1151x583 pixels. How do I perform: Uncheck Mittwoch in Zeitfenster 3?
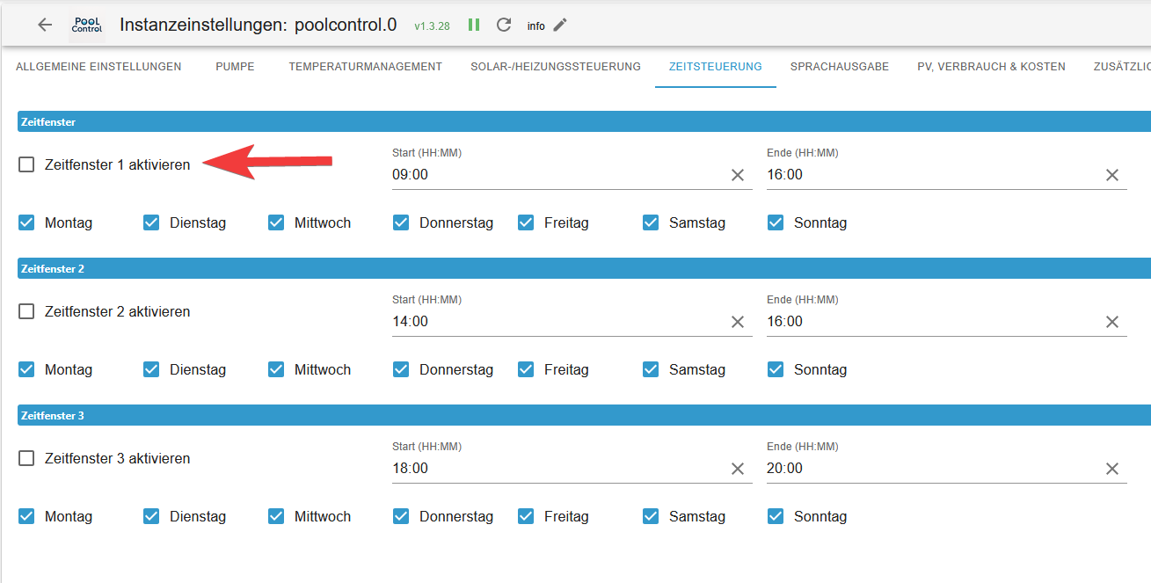pos(276,516)
